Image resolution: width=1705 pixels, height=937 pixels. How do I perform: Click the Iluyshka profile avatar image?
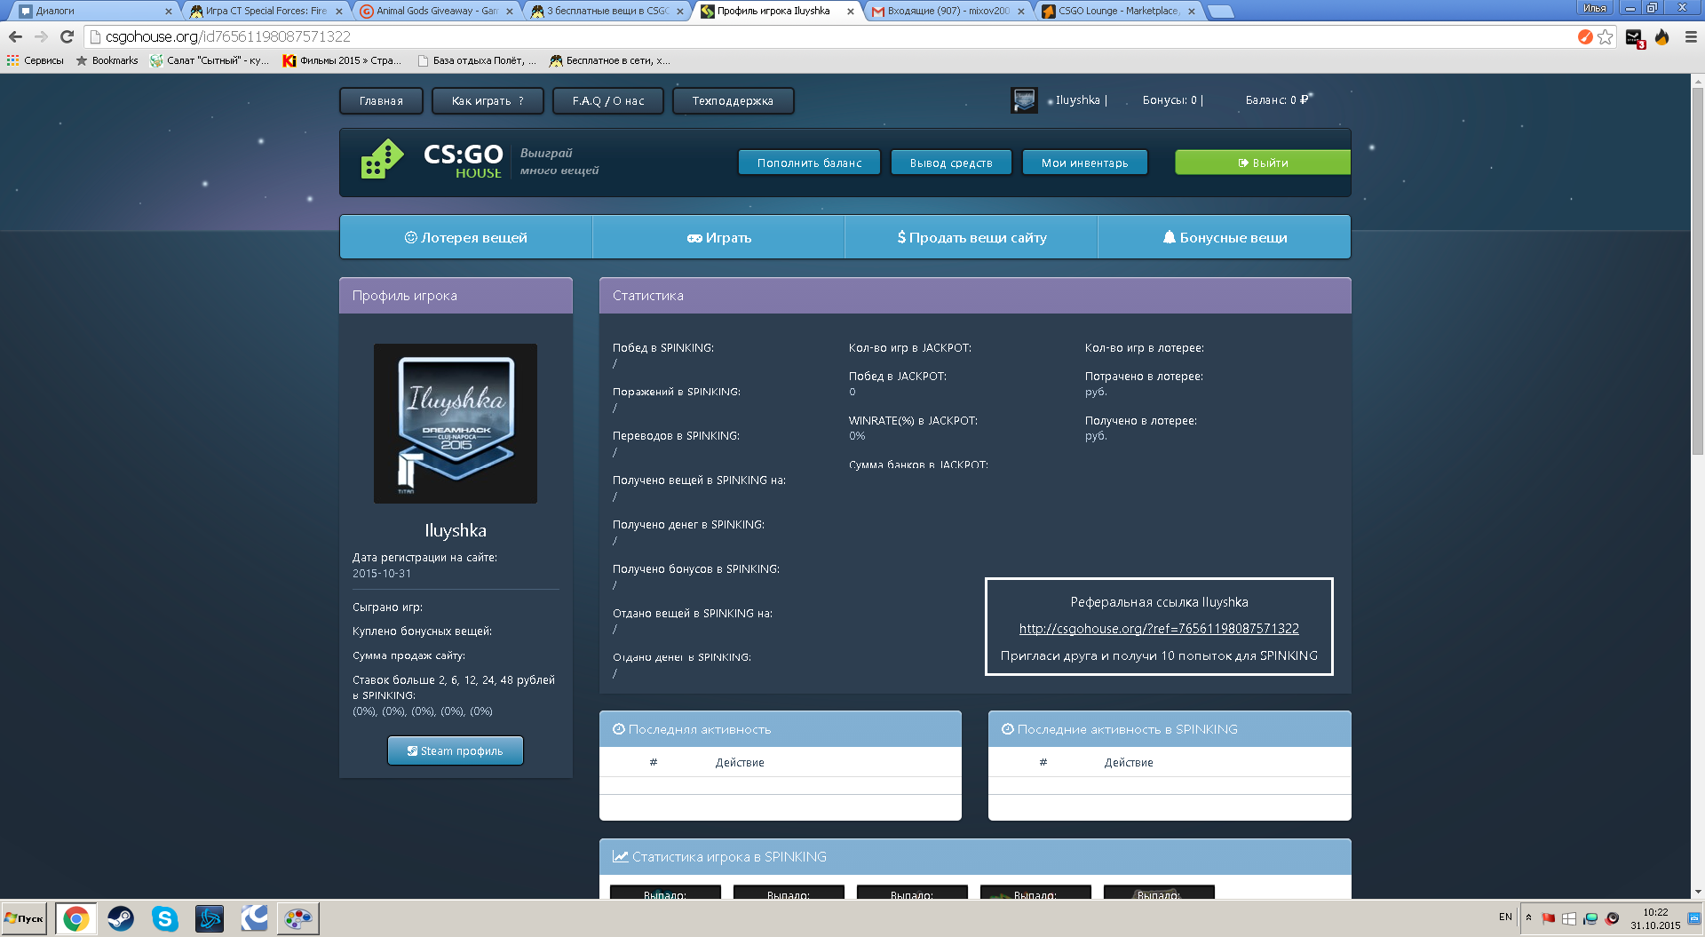pos(456,424)
